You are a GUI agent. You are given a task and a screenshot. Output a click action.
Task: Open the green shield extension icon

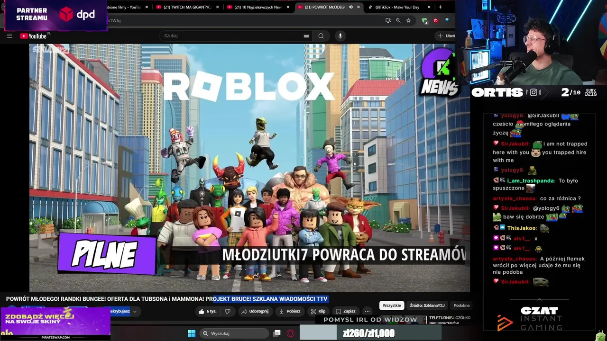pyautogui.click(x=424, y=21)
